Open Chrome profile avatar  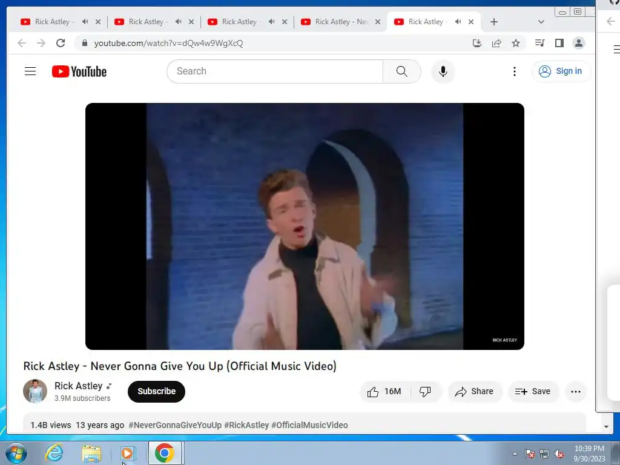(578, 43)
